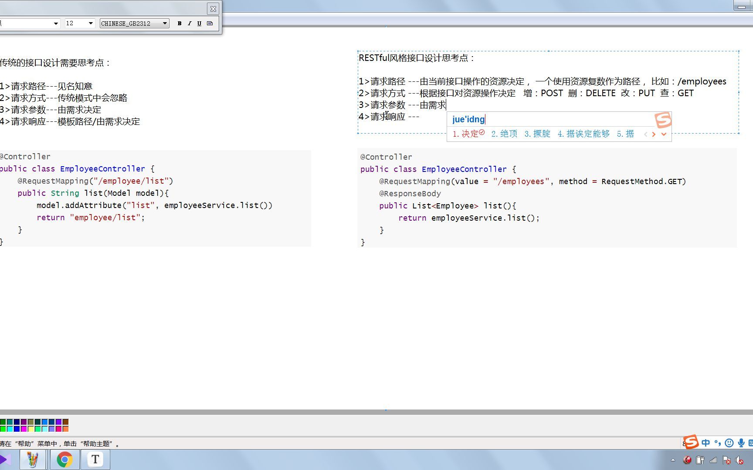Choose candidate 1 决定 in IME popup
753x470 pixels.
tap(468, 134)
